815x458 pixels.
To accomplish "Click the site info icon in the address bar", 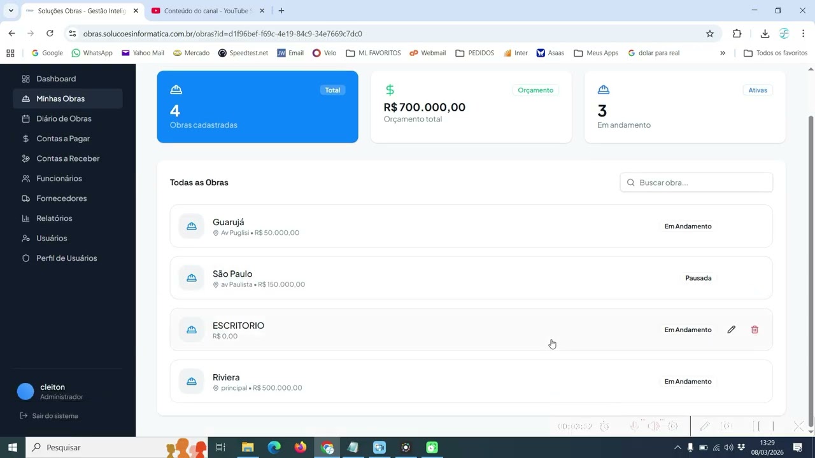I will (72, 34).
